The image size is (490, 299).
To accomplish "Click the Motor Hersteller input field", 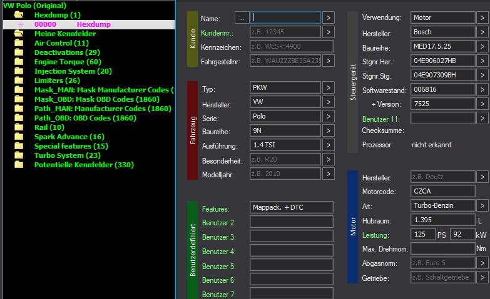I will (x=443, y=177).
